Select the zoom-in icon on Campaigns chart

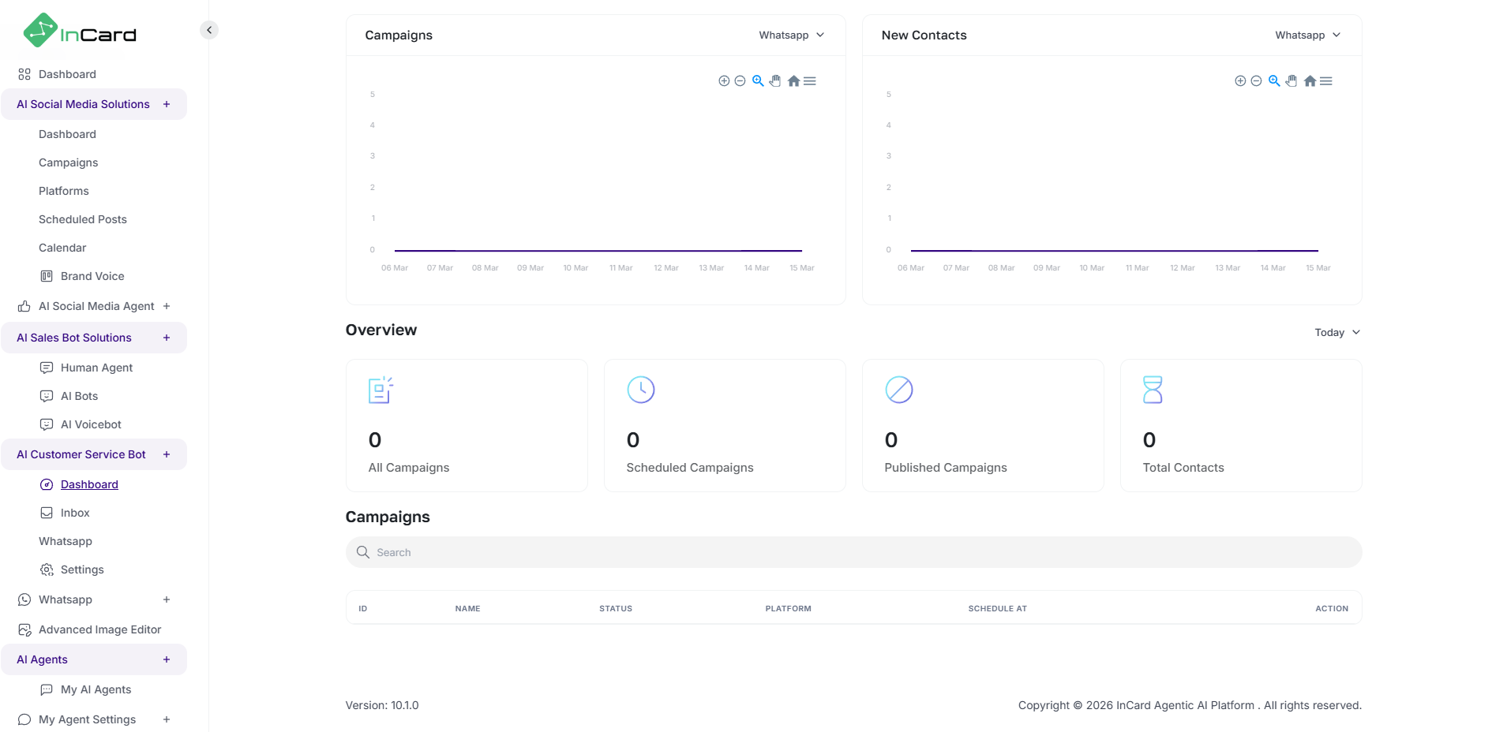(724, 80)
